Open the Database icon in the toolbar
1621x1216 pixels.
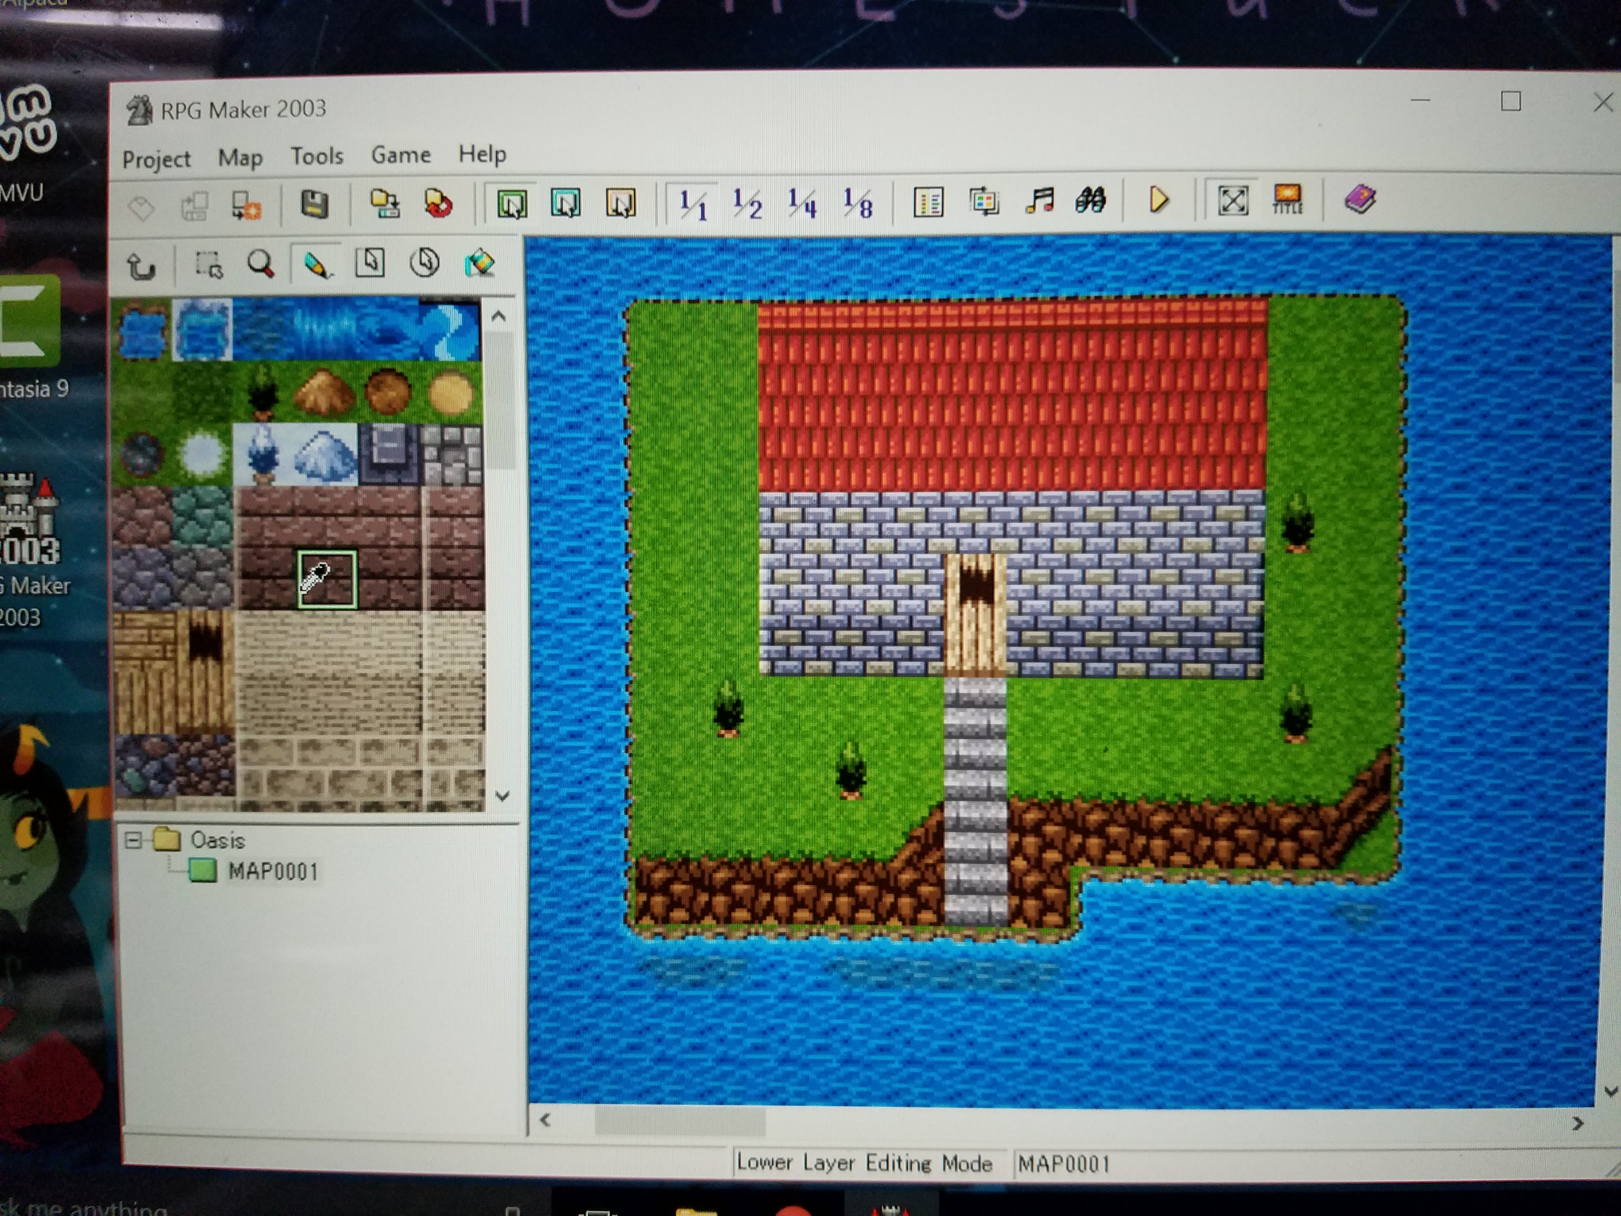928,201
